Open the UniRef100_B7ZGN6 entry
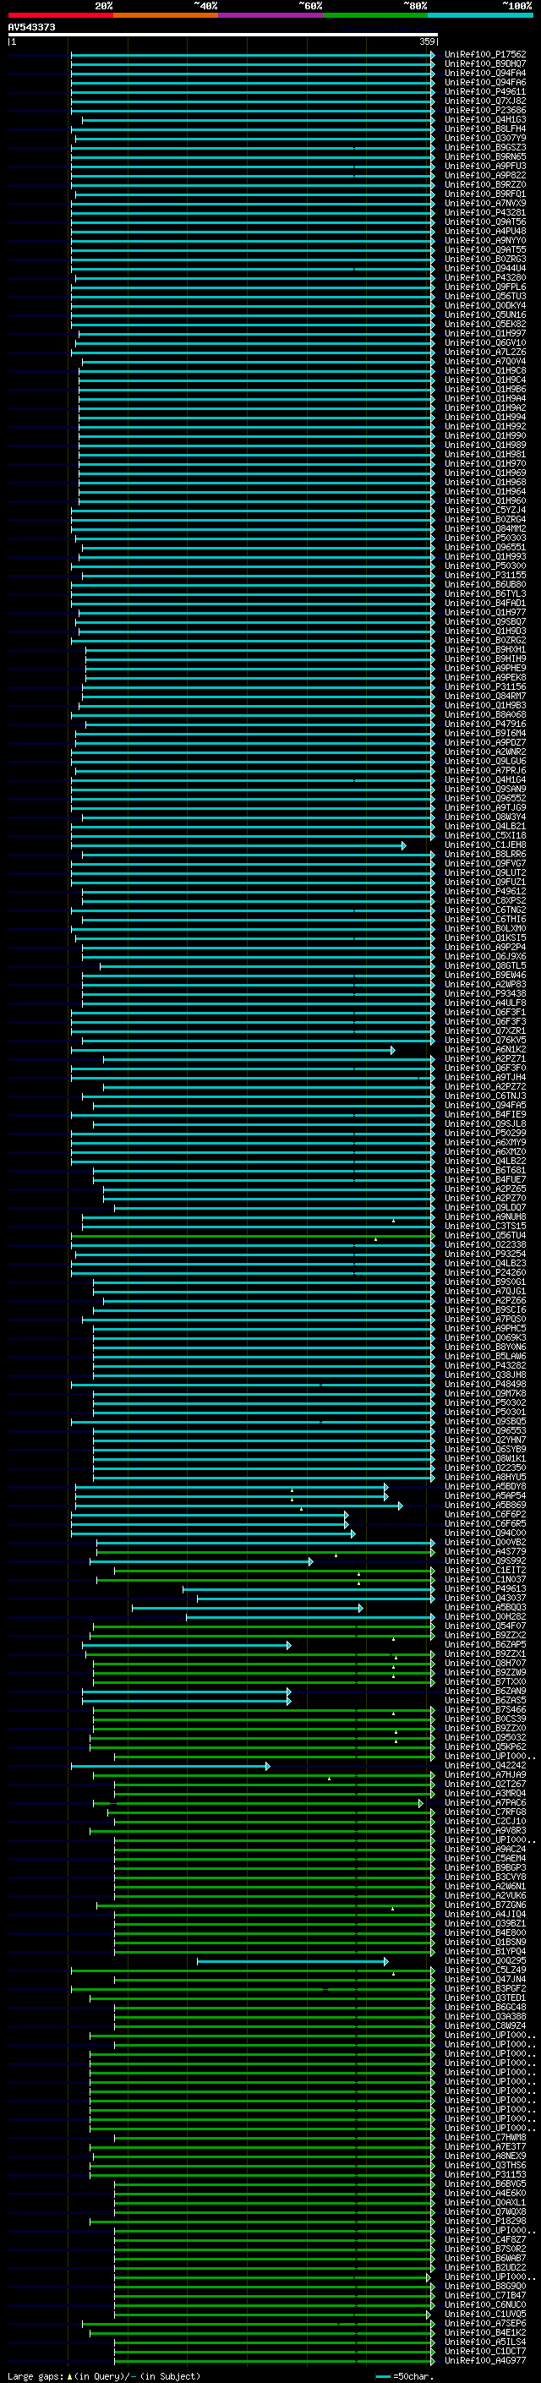 [484, 1905]
